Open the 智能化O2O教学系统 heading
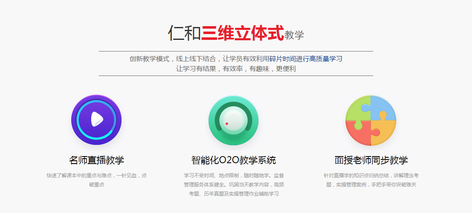This screenshot has height=213, width=472. click(234, 160)
